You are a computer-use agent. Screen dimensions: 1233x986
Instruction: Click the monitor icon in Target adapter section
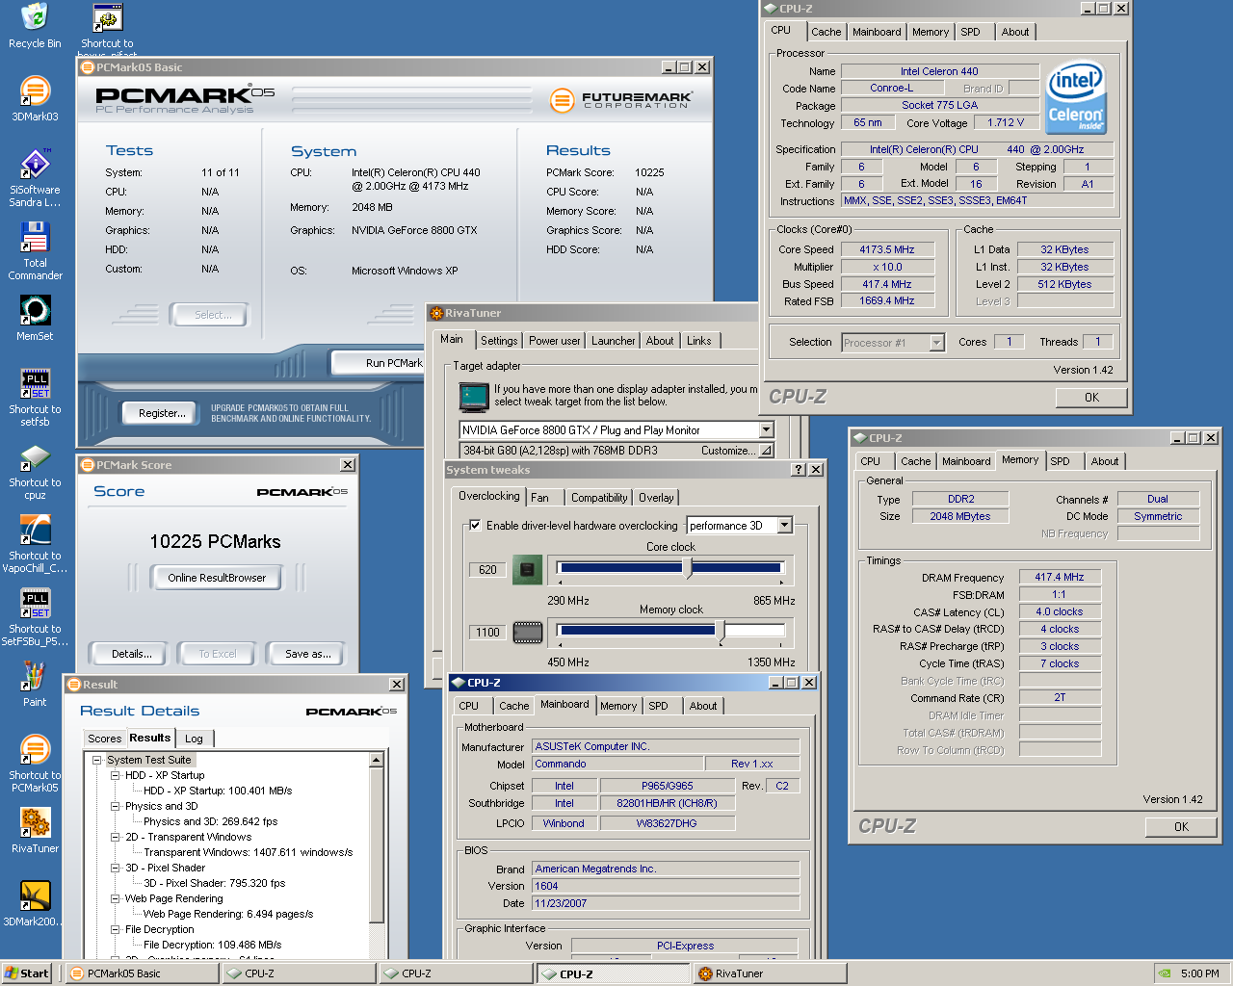474,397
